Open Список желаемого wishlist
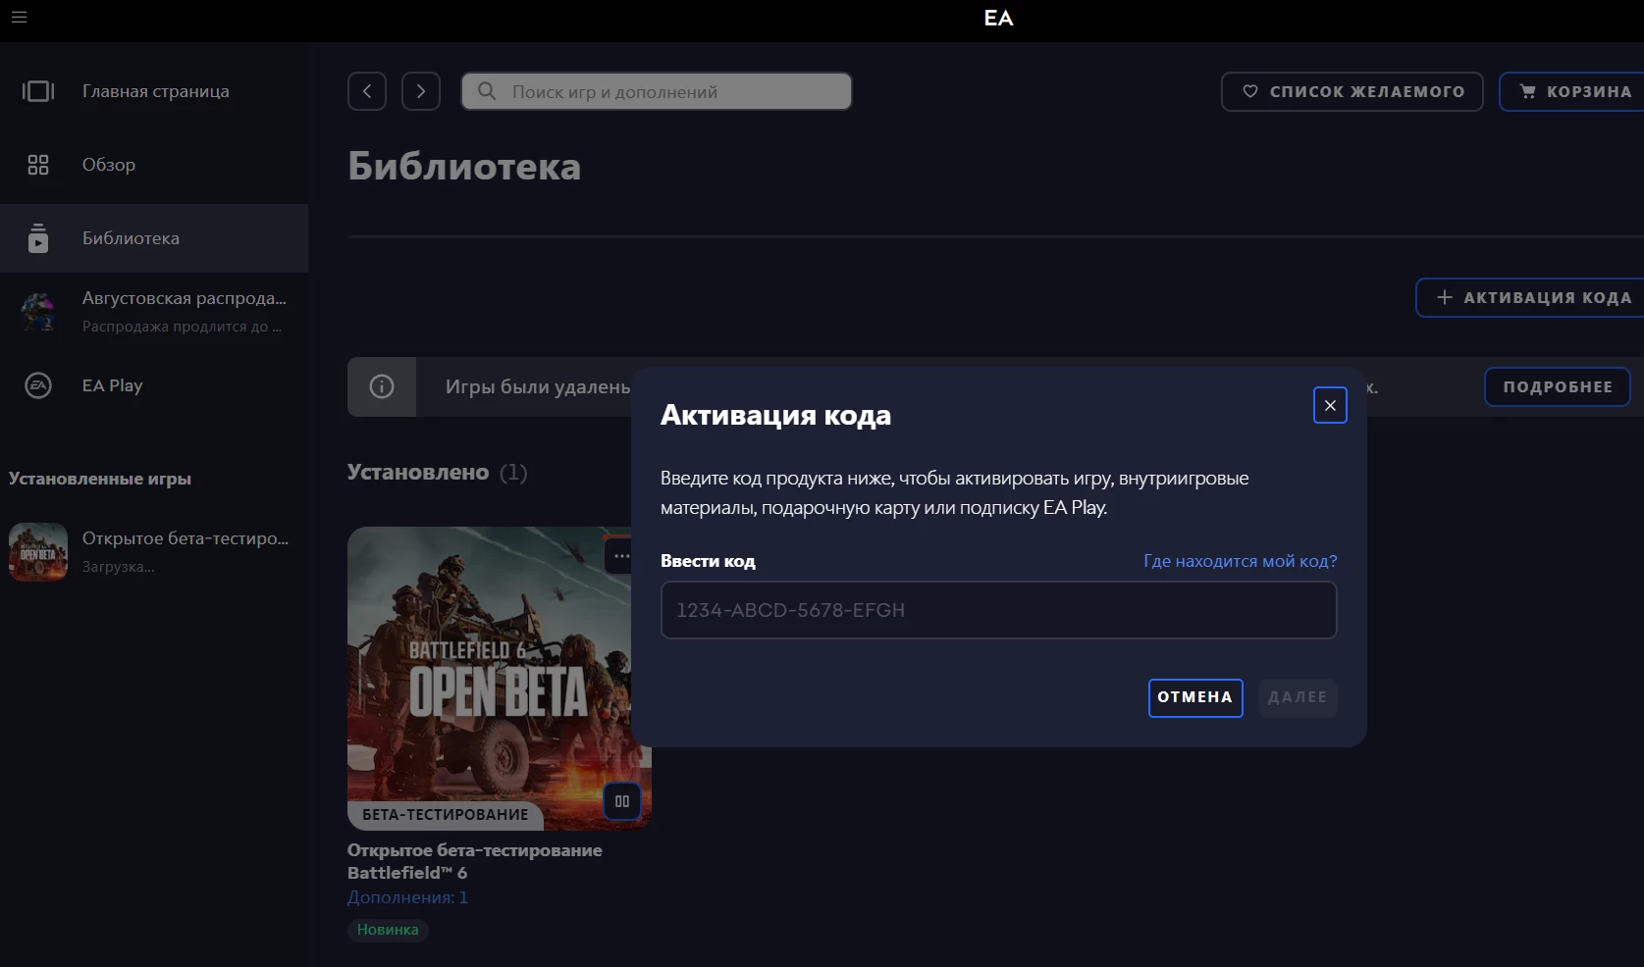Viewport: 1644px width, 967px height. coord(1352,91)
